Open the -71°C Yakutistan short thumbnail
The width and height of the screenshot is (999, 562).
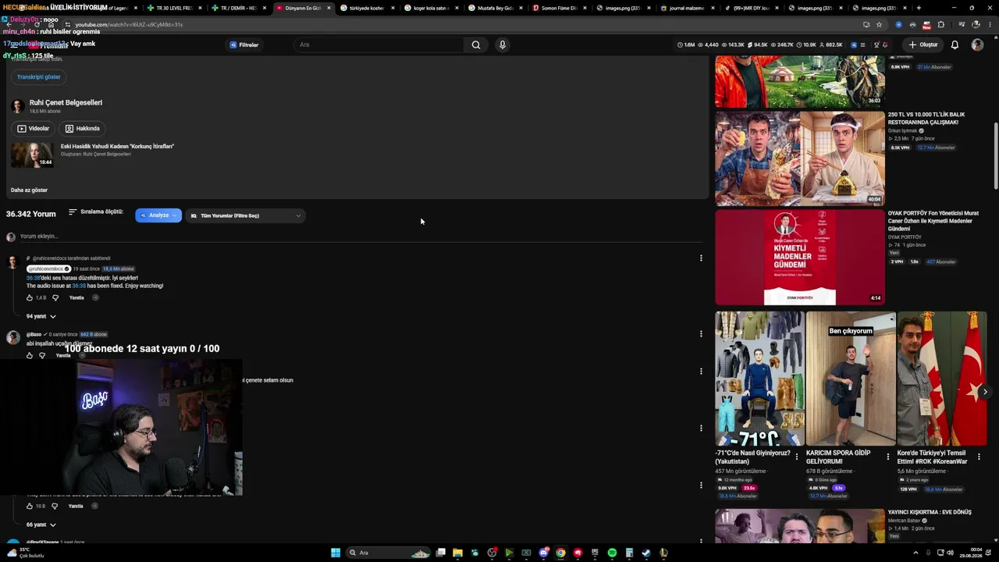(x=759, y=379)
